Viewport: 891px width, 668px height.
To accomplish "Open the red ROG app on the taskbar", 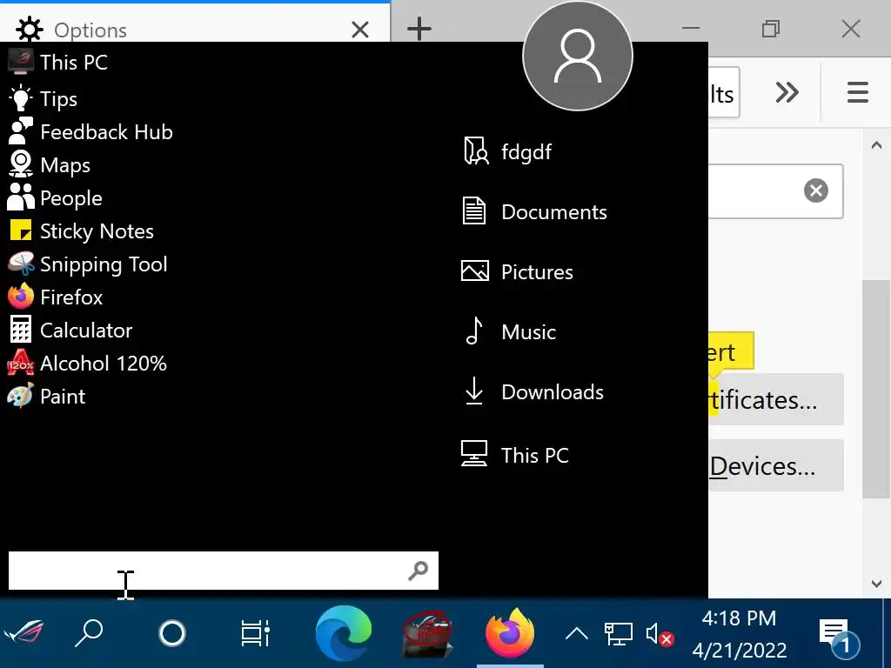I will [x=427, y=633].
